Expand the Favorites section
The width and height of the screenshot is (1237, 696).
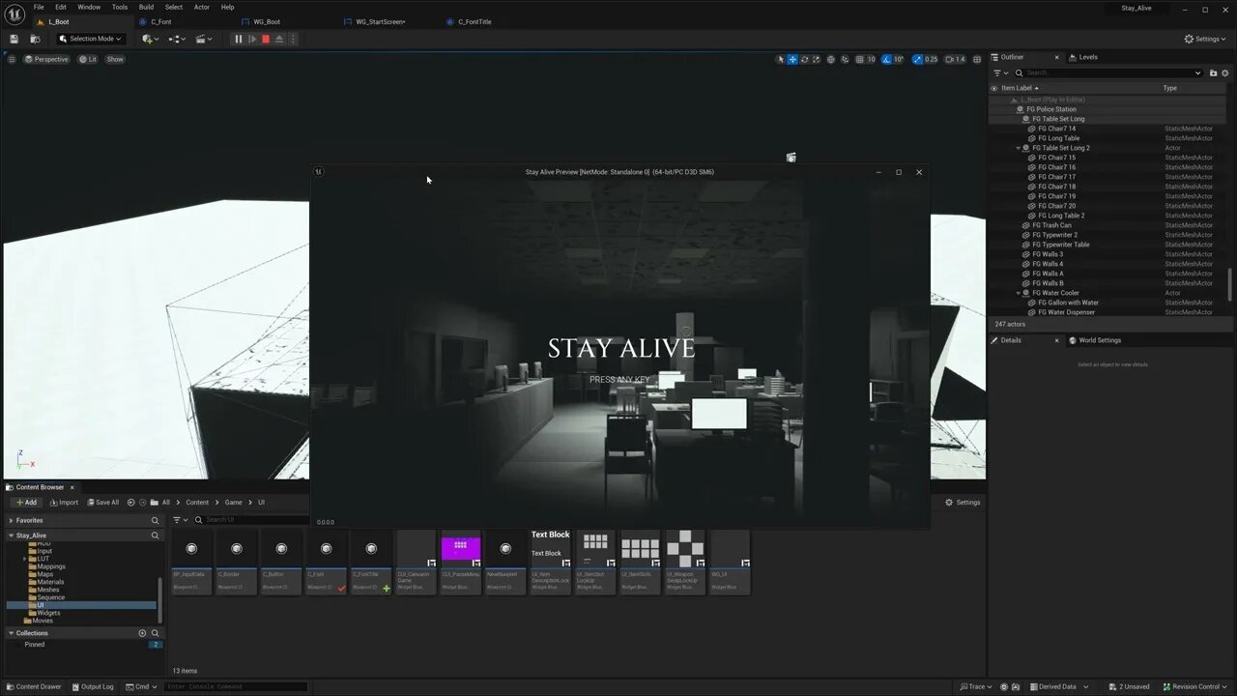coord(11,520)
